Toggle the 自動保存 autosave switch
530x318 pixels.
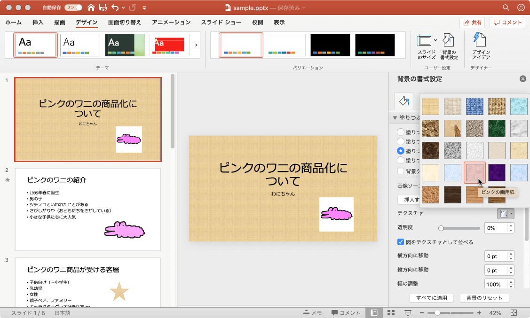(x=73, y=8)
